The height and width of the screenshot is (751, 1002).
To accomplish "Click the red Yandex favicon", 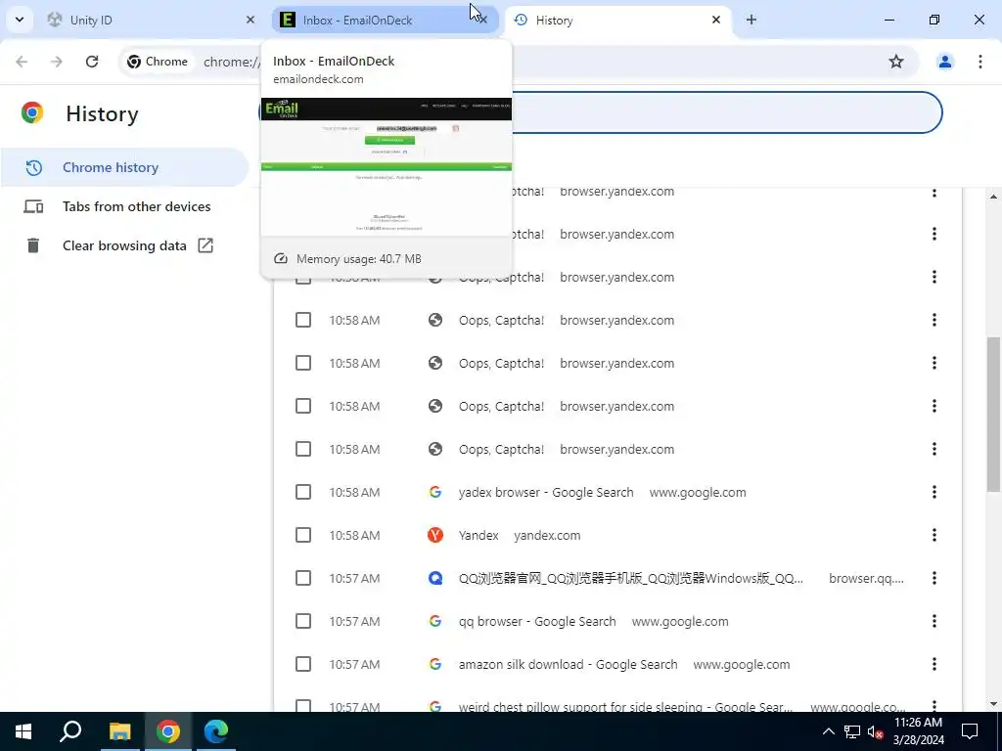I will click(x=435, y=535).
